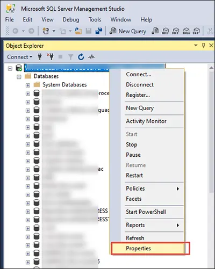Open Activity Monitor from the context menu
The image size is (215, 269).
pos(147,121)
